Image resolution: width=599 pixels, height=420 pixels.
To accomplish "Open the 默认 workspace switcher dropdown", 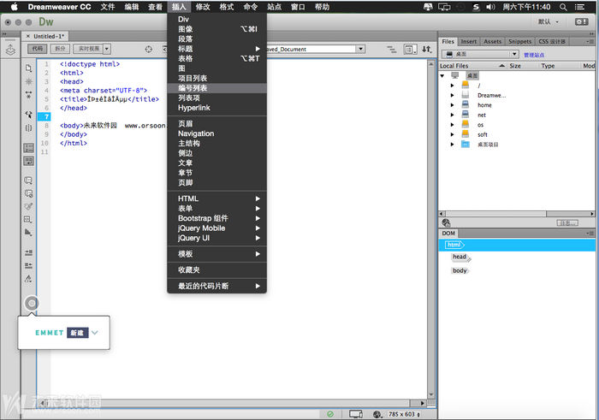I will coord(549,21).
